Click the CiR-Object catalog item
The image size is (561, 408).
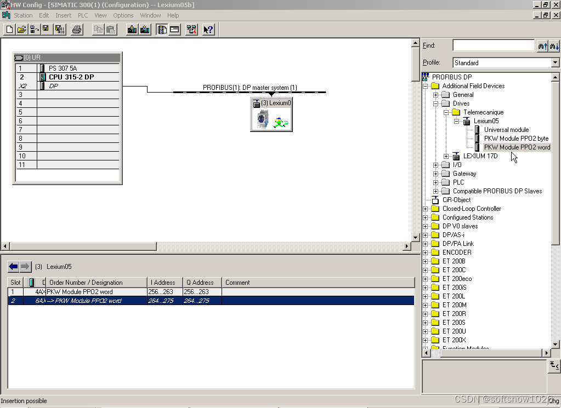pyautogui.click(x=456, y=200)
